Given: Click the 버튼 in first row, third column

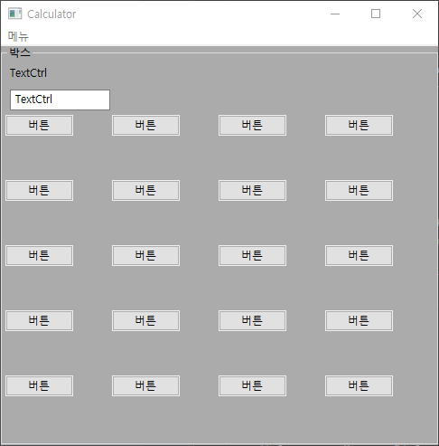Looking at the screenshot, I should [252, 125].
